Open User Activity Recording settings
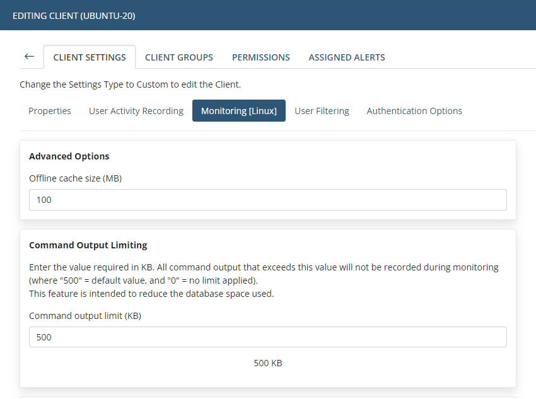The width and height of the screenshot is (536, 399). pyautogui.click(x=136, y=111)
